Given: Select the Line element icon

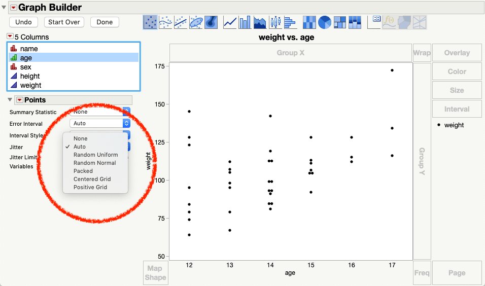Looking at the screenshot, I should coord(230,22).
